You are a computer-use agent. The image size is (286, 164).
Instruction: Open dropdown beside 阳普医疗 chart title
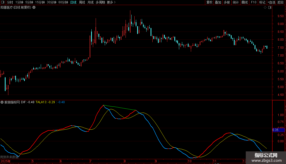point(34,8)
